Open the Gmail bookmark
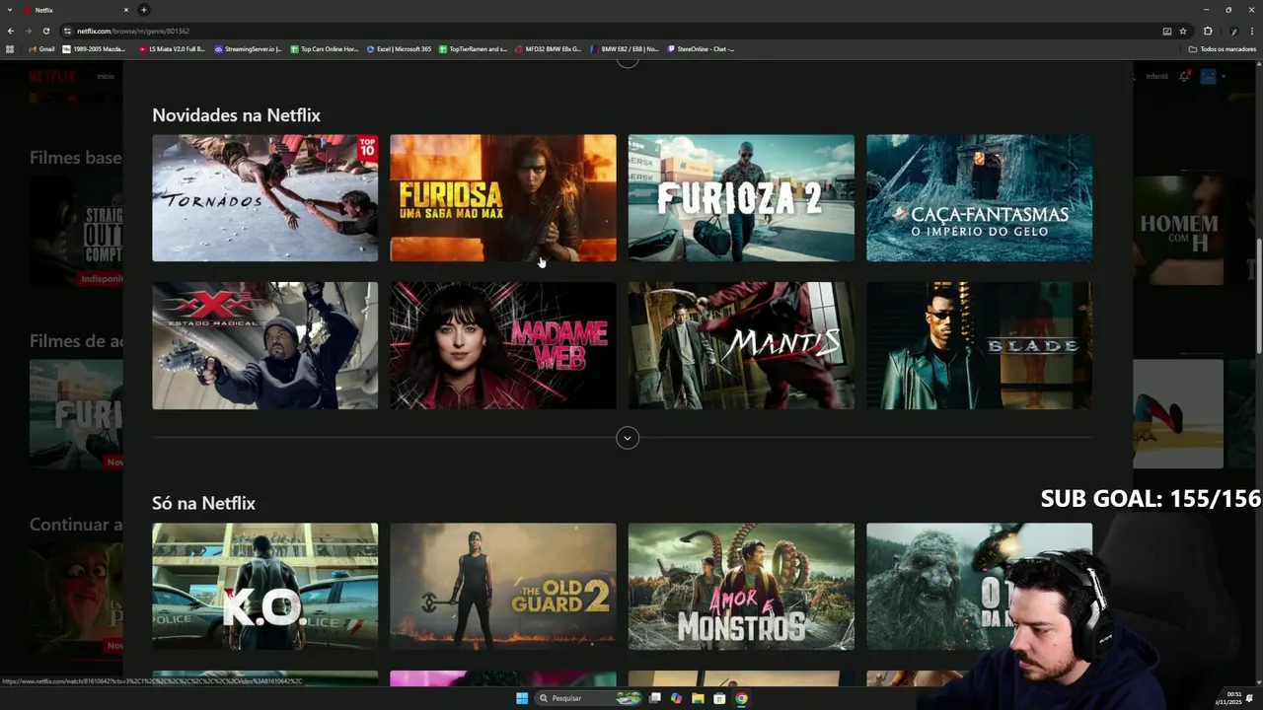 (x=41, y=48)
